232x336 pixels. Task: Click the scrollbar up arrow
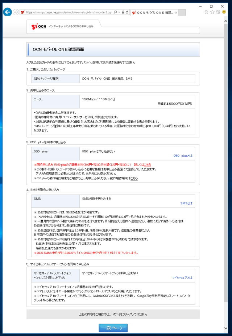click(x=226, y=21)
